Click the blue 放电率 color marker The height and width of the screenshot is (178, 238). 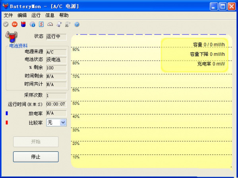[x=7, y=113]
